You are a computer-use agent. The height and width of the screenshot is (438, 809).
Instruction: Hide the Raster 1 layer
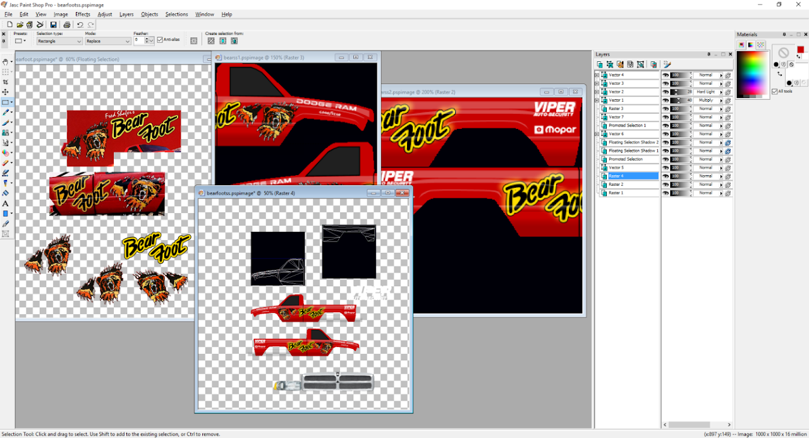click(x=666, y=193)
